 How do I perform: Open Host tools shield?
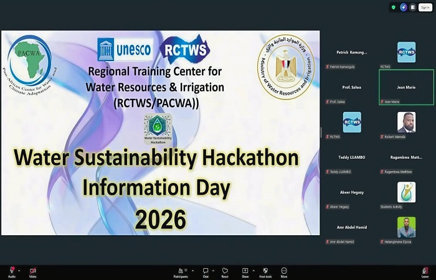coord(265,271)
